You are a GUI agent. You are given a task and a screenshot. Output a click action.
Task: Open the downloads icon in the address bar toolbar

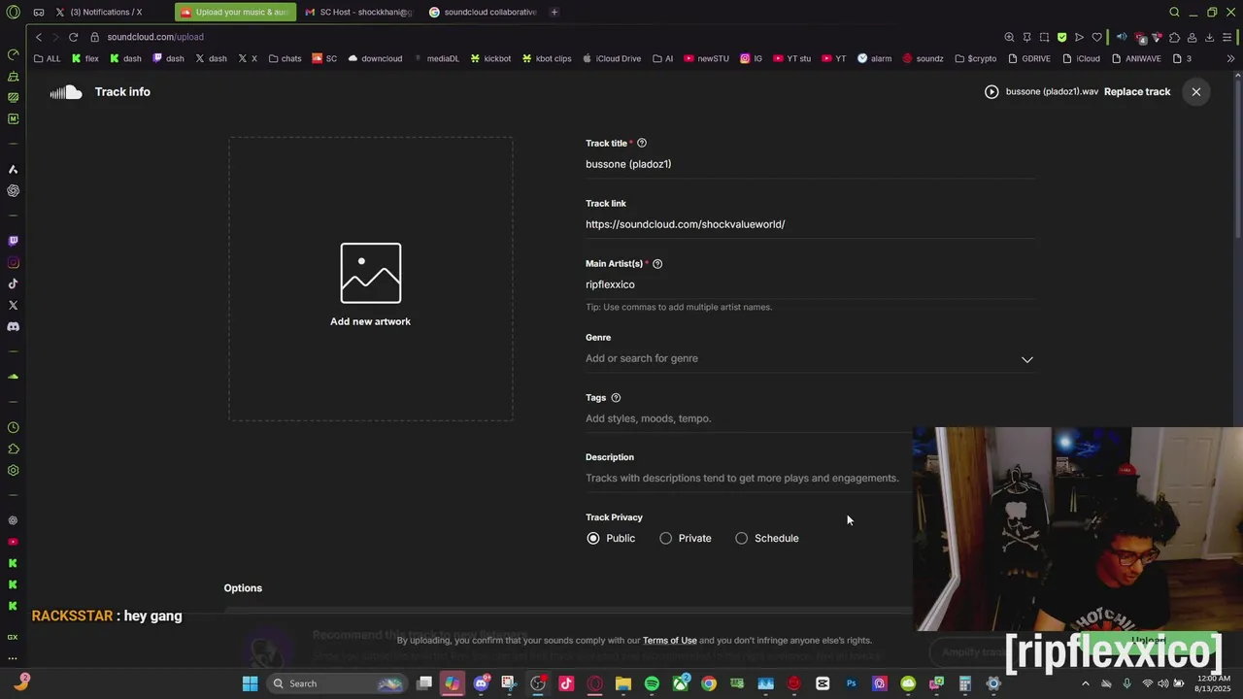[x=1209, y=37]
